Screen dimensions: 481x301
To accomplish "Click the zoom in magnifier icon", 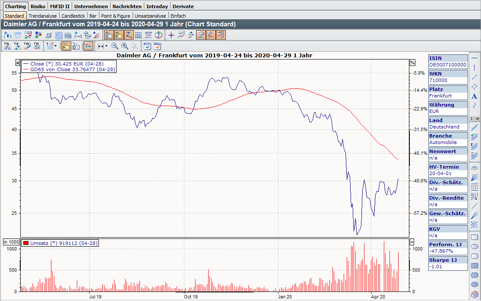I will [x=125, y=46].
